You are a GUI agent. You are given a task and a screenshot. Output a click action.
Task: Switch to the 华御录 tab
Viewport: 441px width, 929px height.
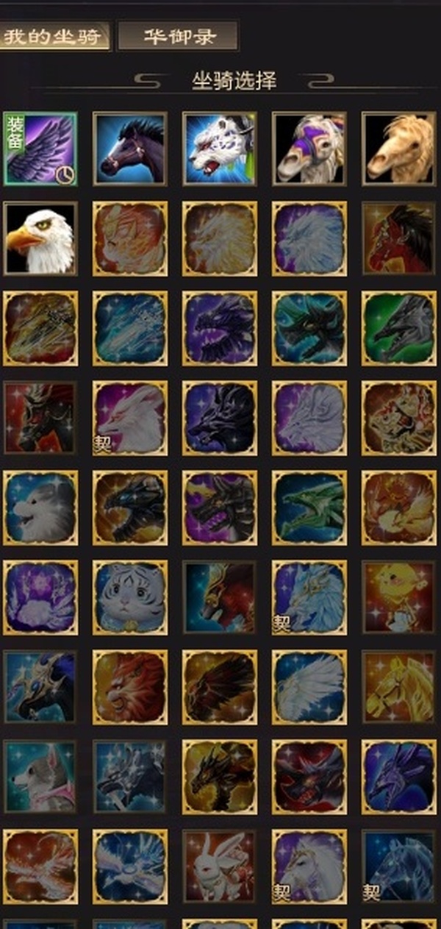pyautogui.click(x=179, y=36)
